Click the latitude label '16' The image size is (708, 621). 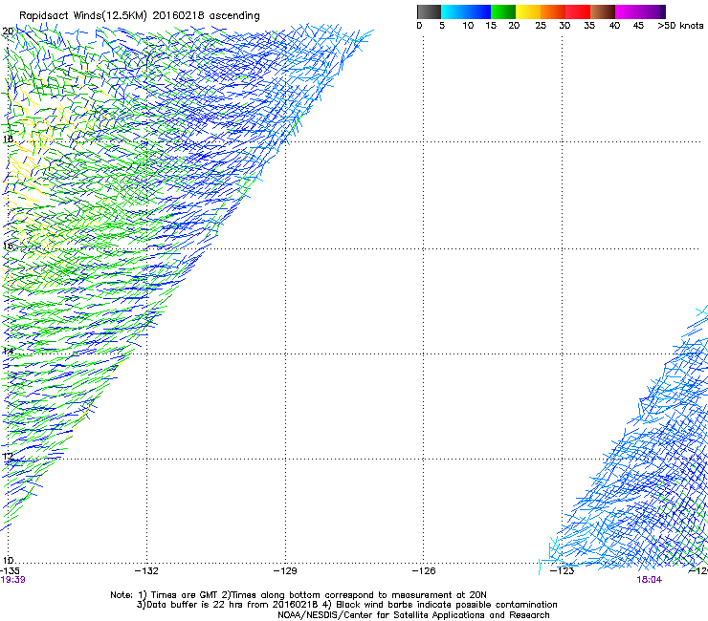point(8,246)
